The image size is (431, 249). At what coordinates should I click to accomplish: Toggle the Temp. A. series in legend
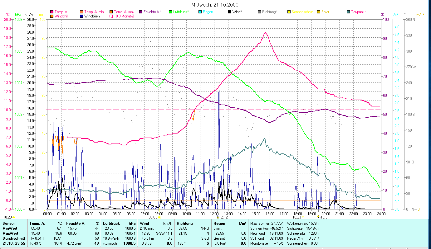click(61, 12)
